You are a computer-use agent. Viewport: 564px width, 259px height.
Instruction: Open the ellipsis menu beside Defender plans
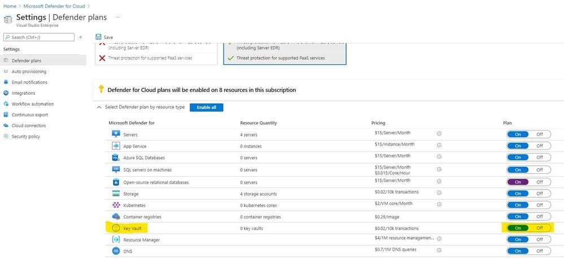click(117, 17)
